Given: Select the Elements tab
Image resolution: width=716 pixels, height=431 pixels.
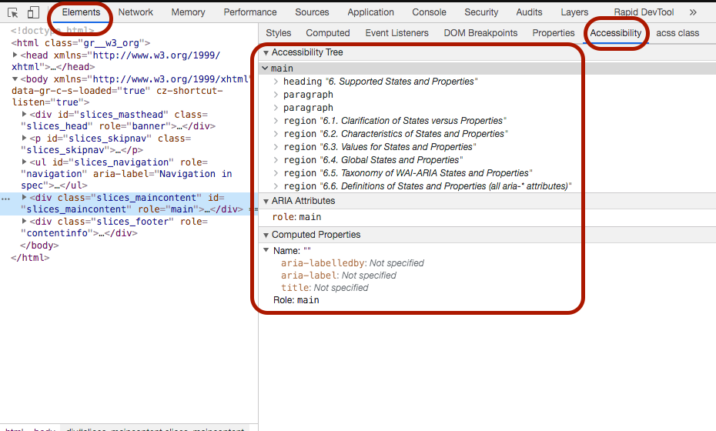Looking at the screenshot, I should pos(81,12).
